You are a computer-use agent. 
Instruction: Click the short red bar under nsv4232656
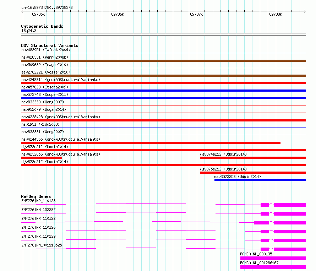[x=42, y=158]
